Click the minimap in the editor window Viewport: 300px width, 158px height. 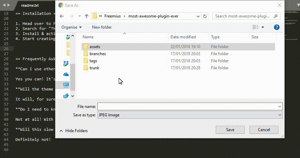point(292,26)
